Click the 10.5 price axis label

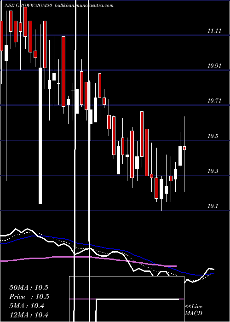pyautogui.click(x=213, y=136)
